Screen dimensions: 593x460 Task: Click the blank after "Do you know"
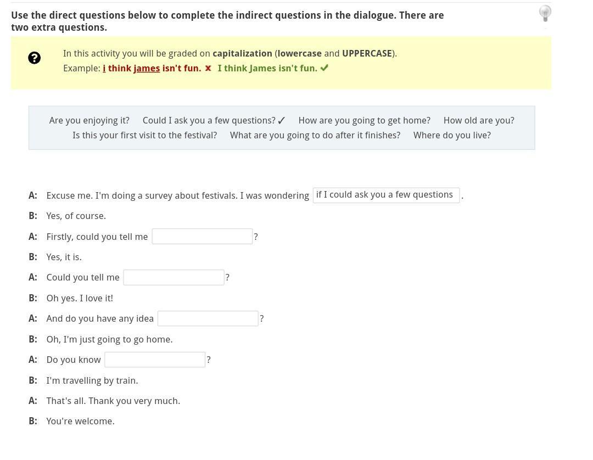click(155, 360)
